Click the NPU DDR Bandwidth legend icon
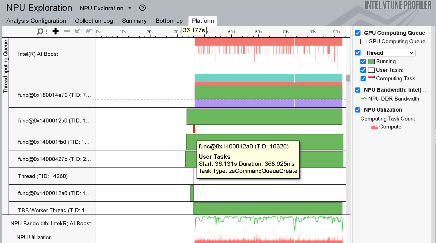 click(363, 99)
